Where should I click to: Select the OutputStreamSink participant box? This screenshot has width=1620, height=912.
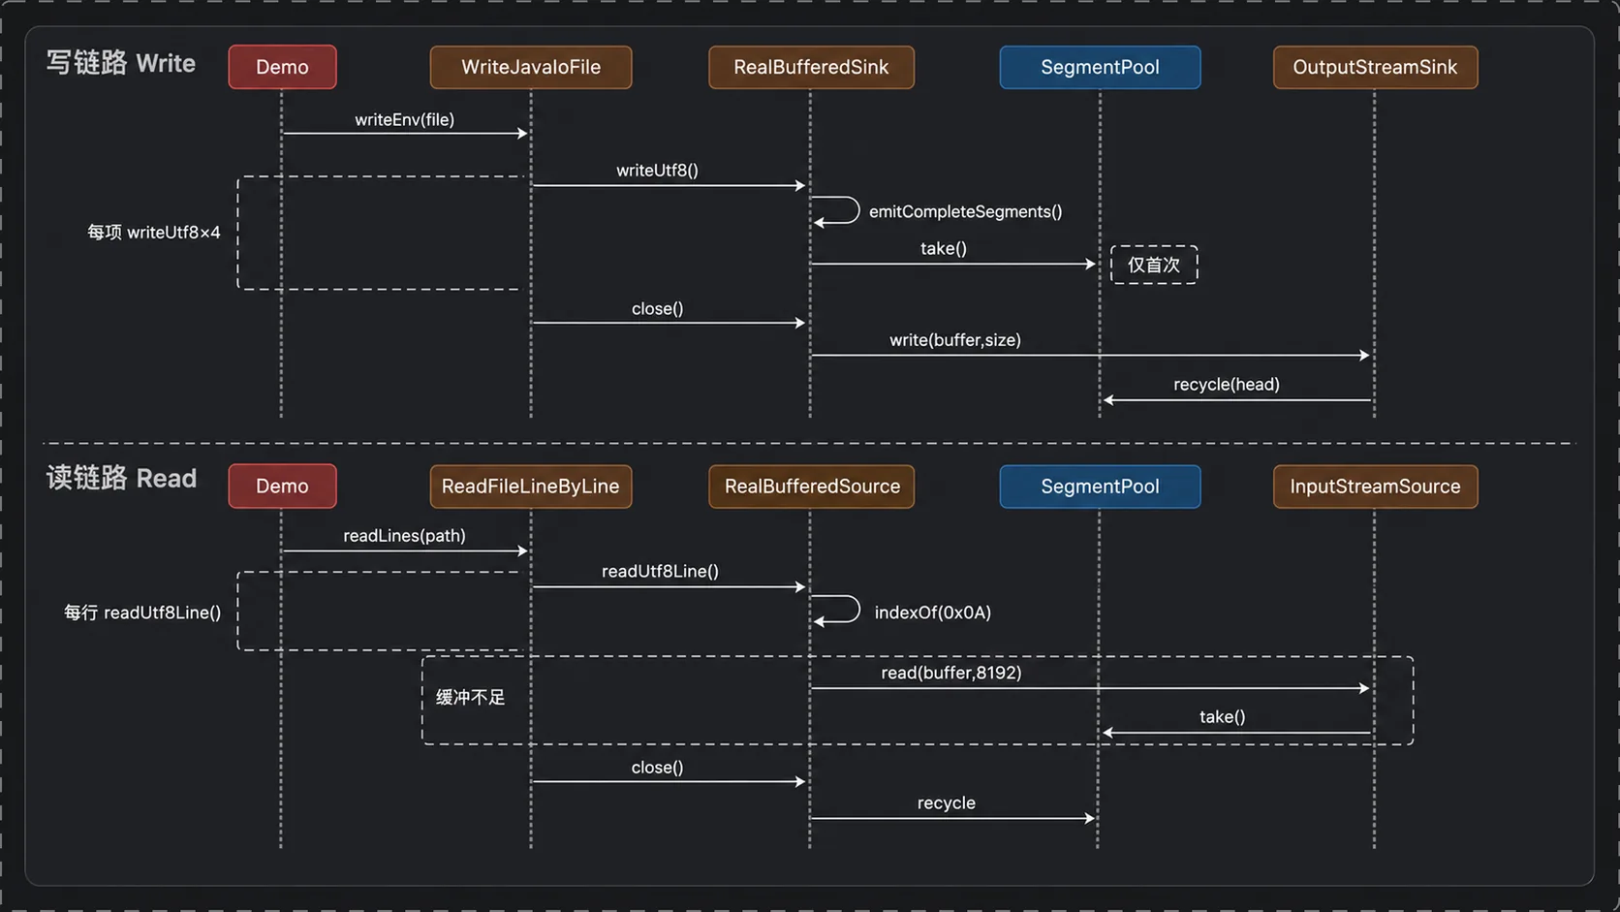point(1375,67)
